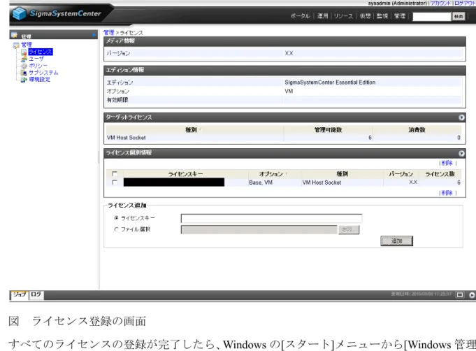Select サブシステム in the management tree
Viewport: 476px width, 351px height.
(43, 73)
